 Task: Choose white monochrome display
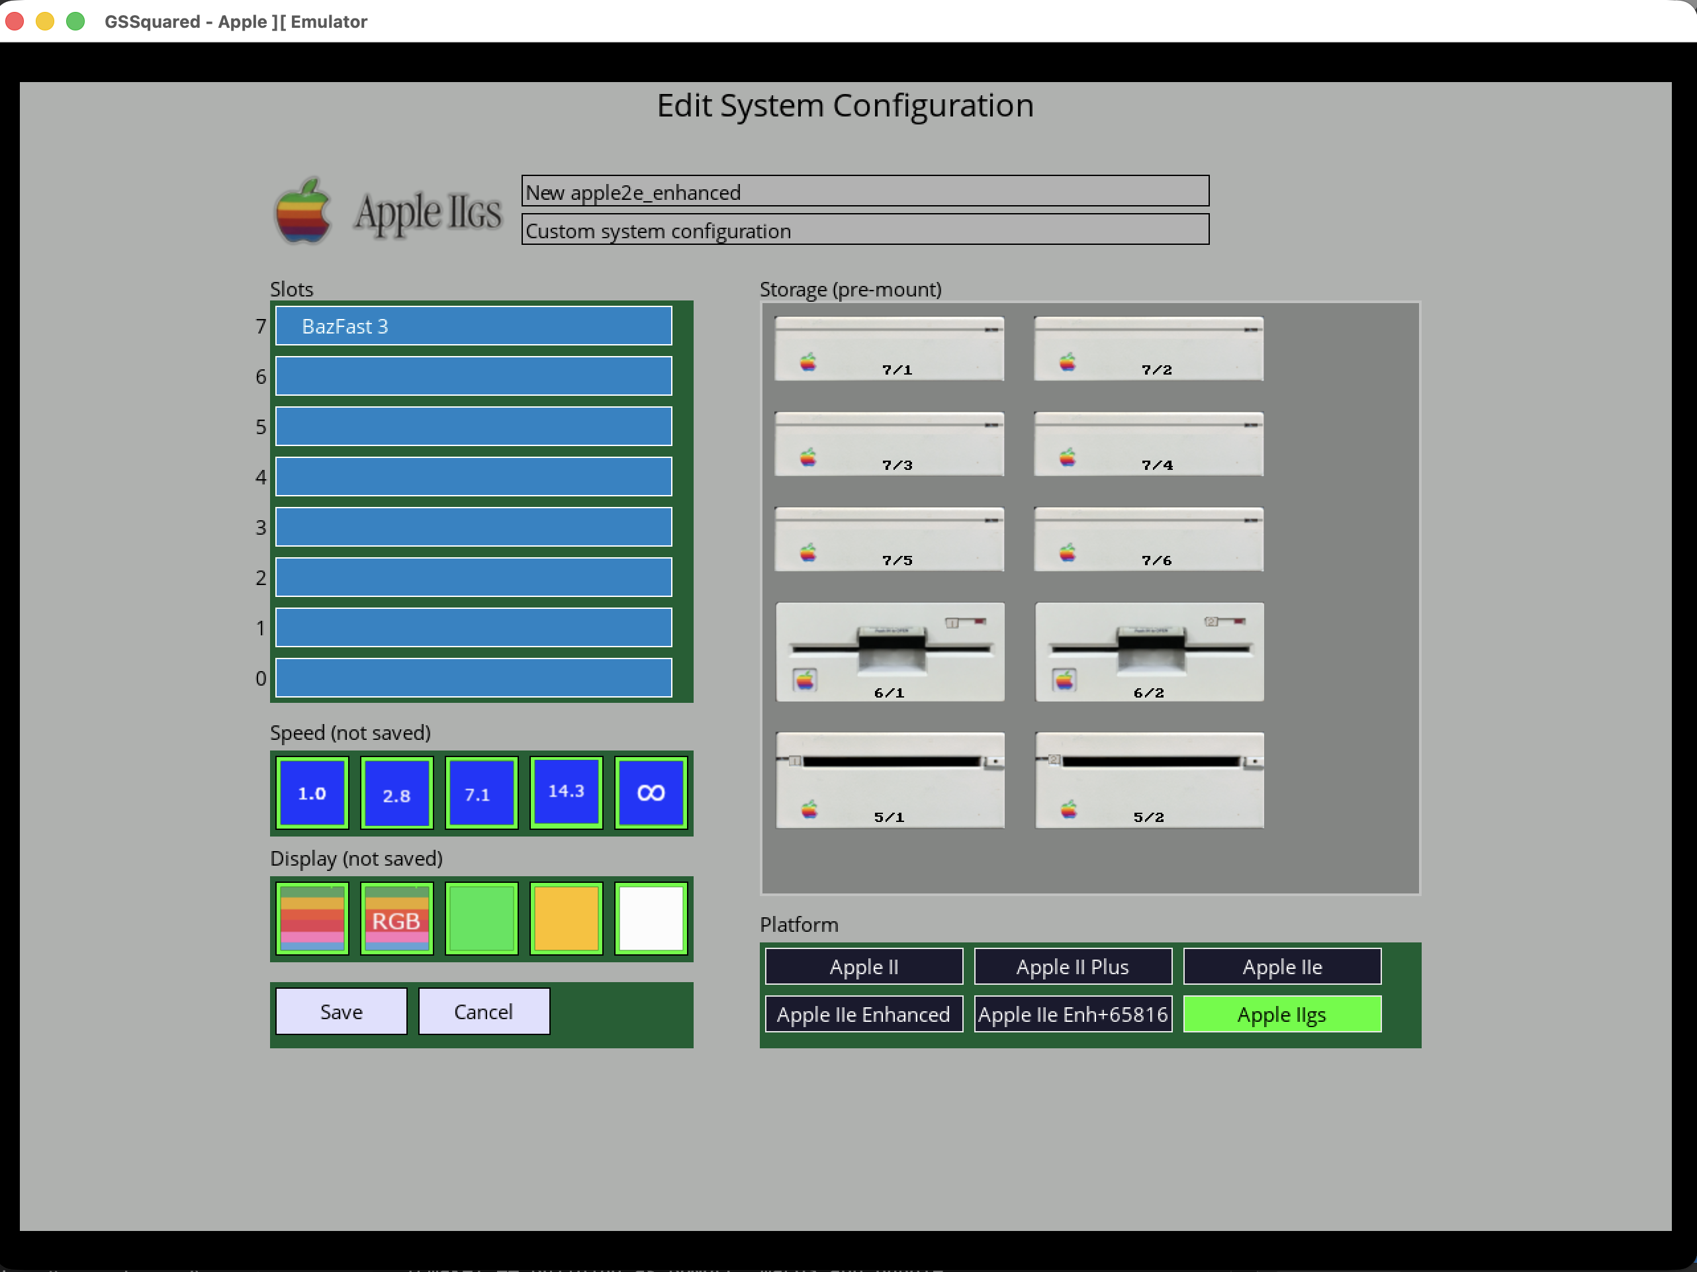tap(651, 919)
